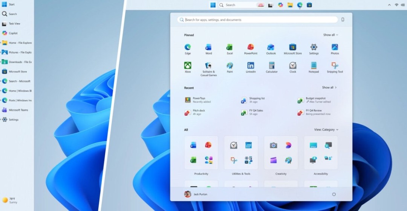
Task: Open File Explorer icon in top taskbar
Action: pyautogui.click(x=290, y=5)
